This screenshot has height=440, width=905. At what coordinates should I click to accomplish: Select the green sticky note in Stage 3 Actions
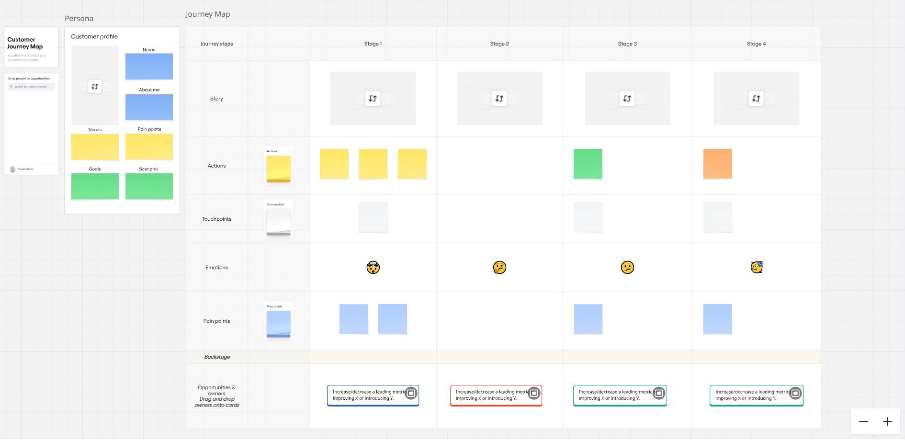click(588, 164)
